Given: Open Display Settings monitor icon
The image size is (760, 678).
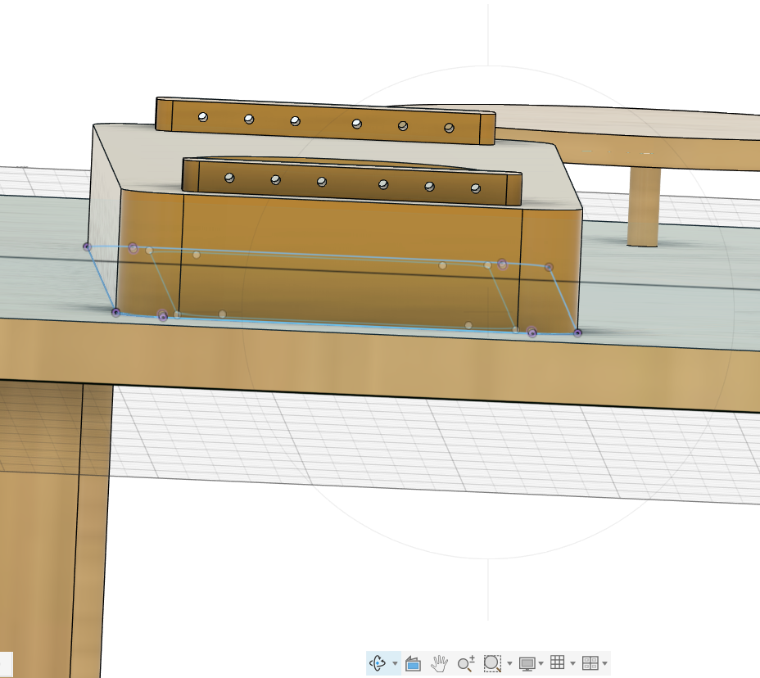Looking at the screenshot, I should [x=527, y=663].
